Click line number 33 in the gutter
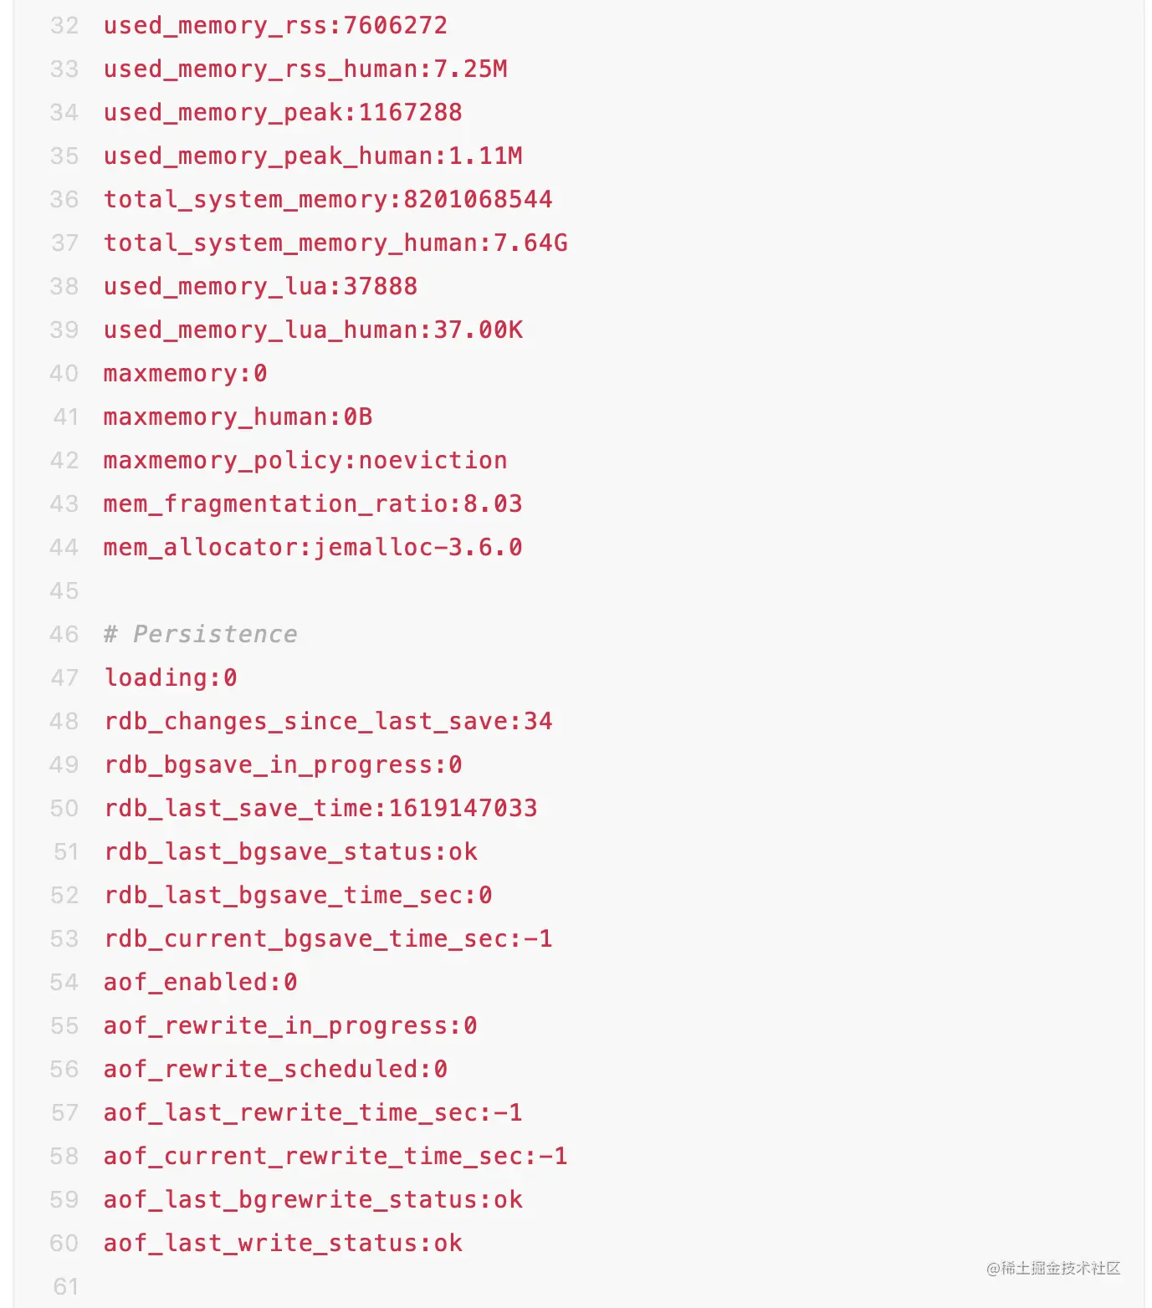Viewport: 1152px width, 1308px height. [64, 69]
